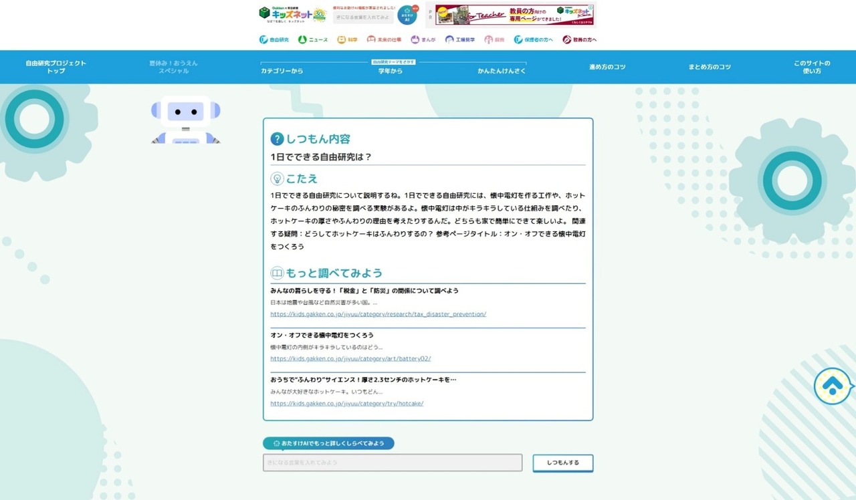
Task: Click the title オン・オフできる懐中電灯をつくろう
Action: click(x=322, y=335)
